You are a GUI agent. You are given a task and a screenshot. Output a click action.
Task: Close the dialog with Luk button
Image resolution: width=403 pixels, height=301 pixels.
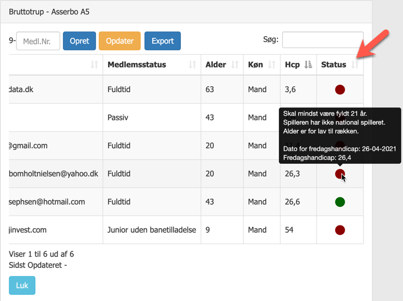22,286
